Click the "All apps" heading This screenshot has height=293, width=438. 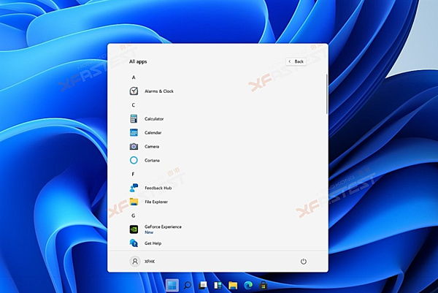(138, 61)
